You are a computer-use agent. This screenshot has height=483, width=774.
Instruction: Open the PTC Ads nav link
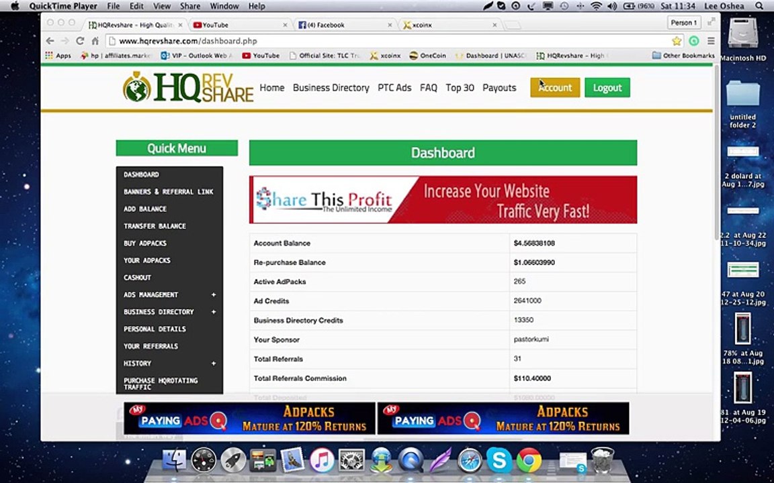pos(394,88)
